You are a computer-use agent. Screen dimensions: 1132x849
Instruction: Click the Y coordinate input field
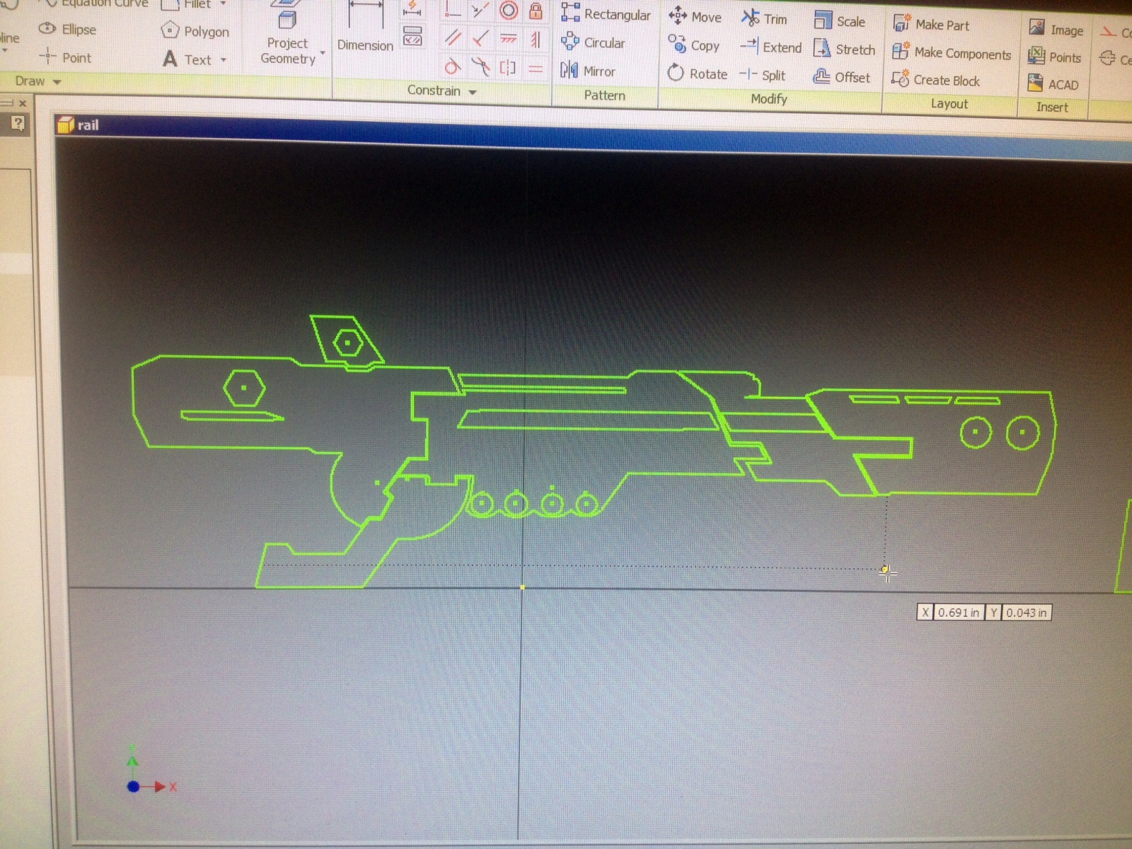coord(1026,613)
